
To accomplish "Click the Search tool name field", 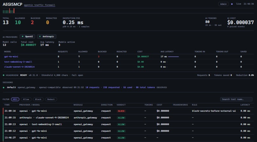I will coord(236,99).
